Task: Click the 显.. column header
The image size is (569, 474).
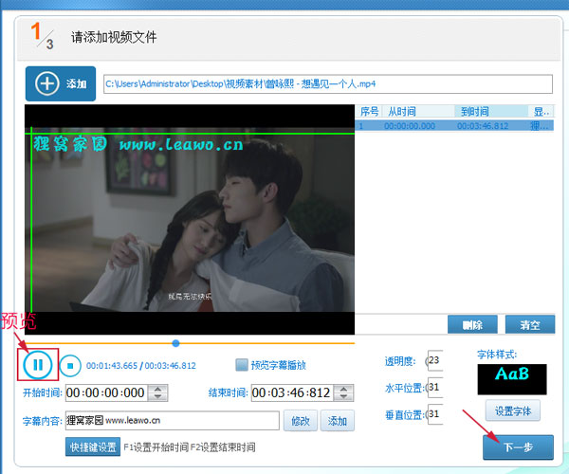Action: coord(541,111)
